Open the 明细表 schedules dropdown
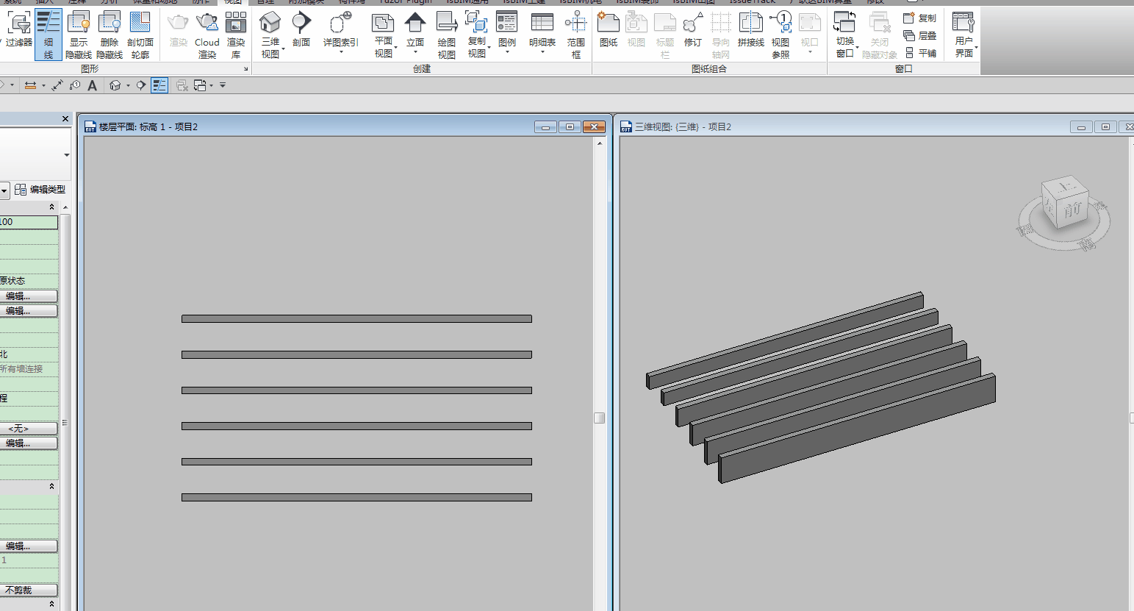 point(542,32)
